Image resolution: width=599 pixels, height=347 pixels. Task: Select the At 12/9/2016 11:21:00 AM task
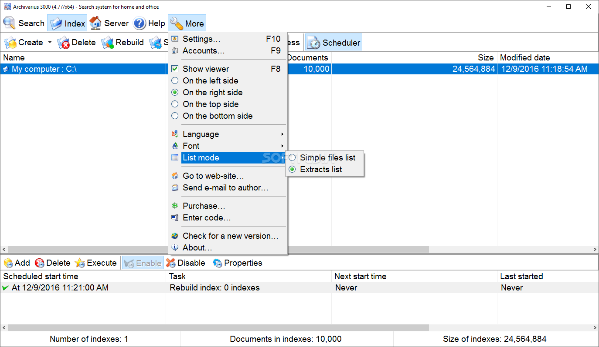pyautogui.click(x=60, y=287)
